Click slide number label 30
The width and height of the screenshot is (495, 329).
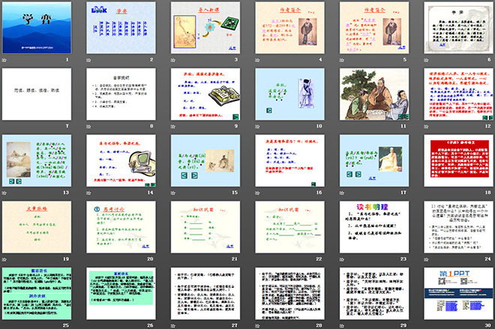point(488,325)
